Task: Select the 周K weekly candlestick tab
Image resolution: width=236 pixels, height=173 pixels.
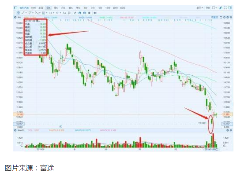Action: click(56, 7)
